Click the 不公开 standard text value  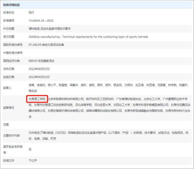click(x=33, y=160)
